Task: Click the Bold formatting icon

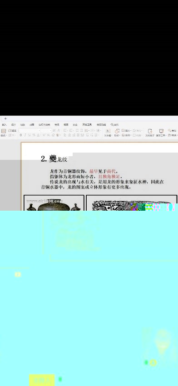Action: click(x=21, y=135)
